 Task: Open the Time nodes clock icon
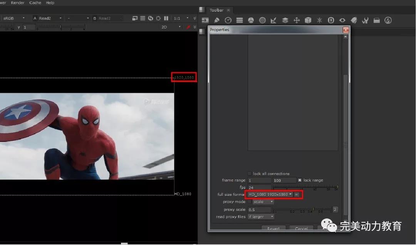pos(228,20)
